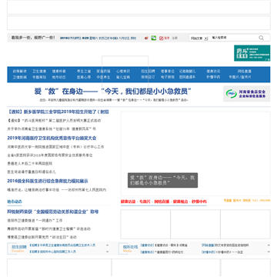Open headline 爱“救”在身边 小小急救员
Viewport: 277px width, 277px height.
(x=113, y=92)
